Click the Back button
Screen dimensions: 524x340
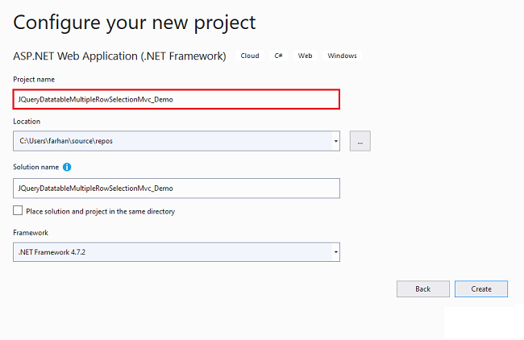coord(423,289)
